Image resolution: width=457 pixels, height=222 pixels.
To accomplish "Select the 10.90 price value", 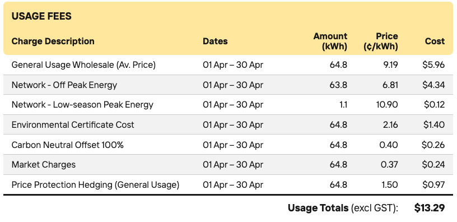I will 387,105.
